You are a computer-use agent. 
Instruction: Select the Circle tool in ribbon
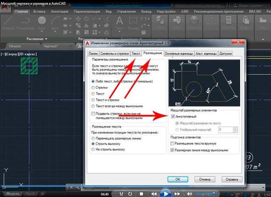42,20
